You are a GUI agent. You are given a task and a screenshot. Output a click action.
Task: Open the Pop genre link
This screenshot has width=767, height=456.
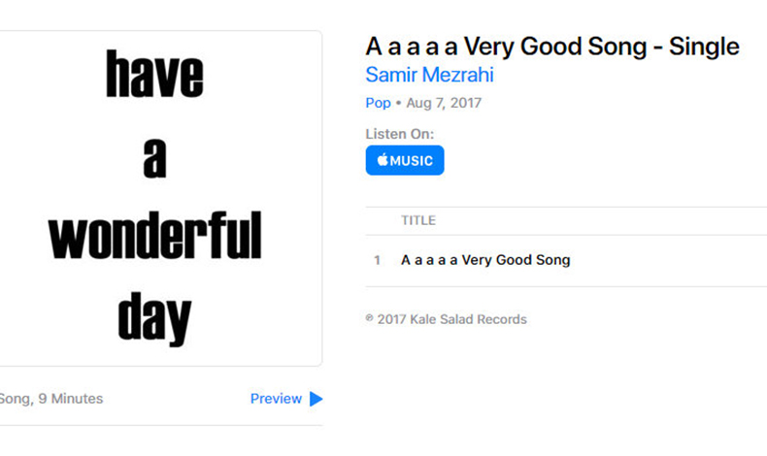(378, 103)
